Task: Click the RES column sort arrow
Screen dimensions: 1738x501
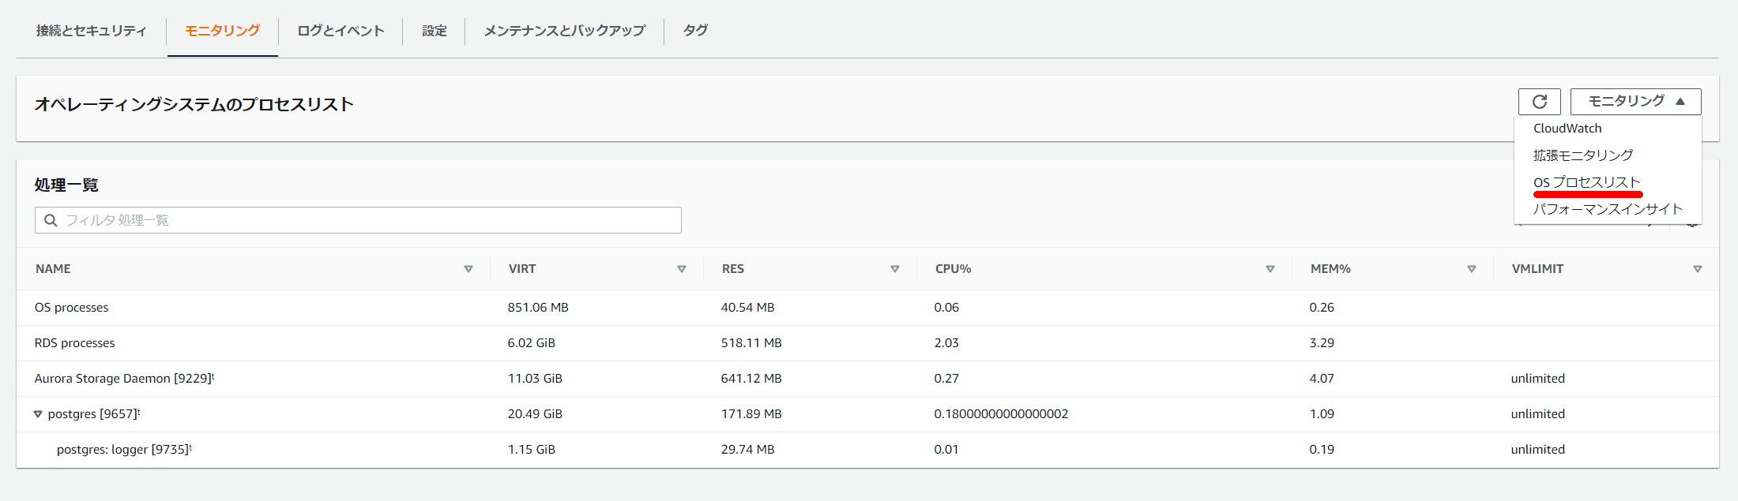Action: [894, 269]
